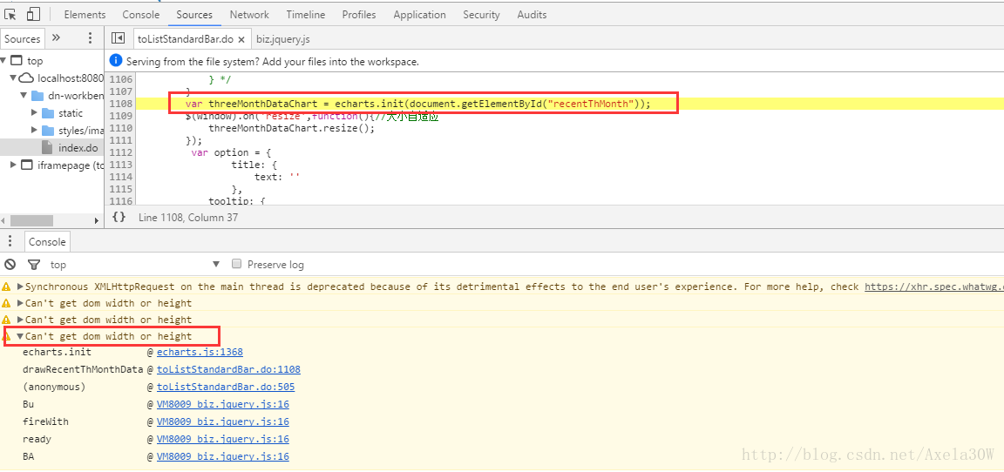Open the Application tab
This screenshot has width=1004, height=472.
click(x=419, y=14)
